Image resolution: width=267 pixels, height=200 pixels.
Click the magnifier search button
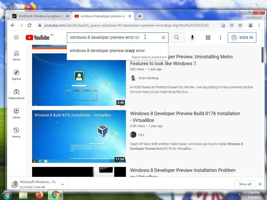point(177,37)
